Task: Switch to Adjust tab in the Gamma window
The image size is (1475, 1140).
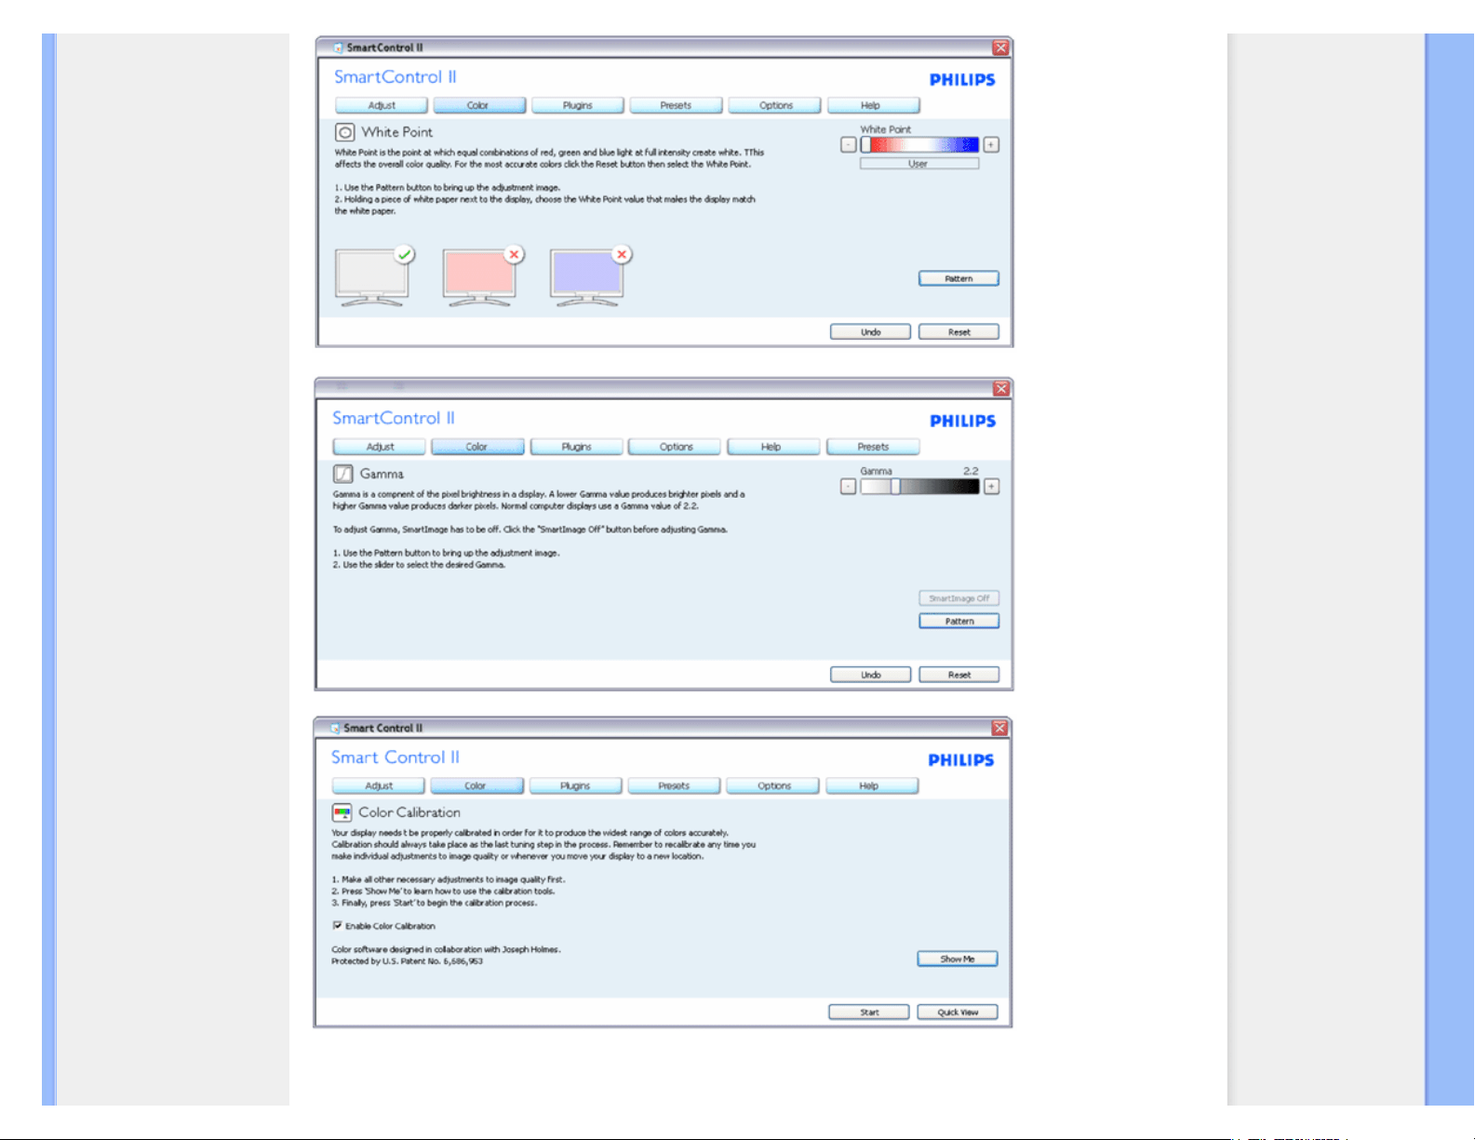Action: [380, 447]
